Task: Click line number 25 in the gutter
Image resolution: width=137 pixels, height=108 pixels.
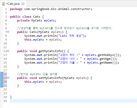Action: [x=5, y=101]
